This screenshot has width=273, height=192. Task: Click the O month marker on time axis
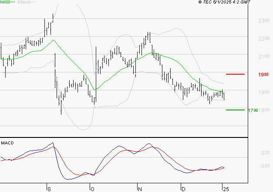pyautogui.click(x=92, y=189)
